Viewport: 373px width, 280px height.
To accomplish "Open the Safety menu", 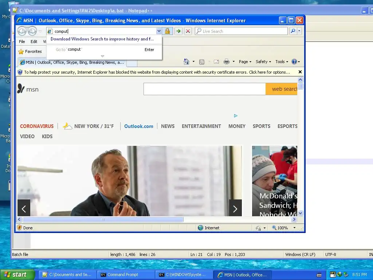I will pyautogui.click(x=263, y=62).
